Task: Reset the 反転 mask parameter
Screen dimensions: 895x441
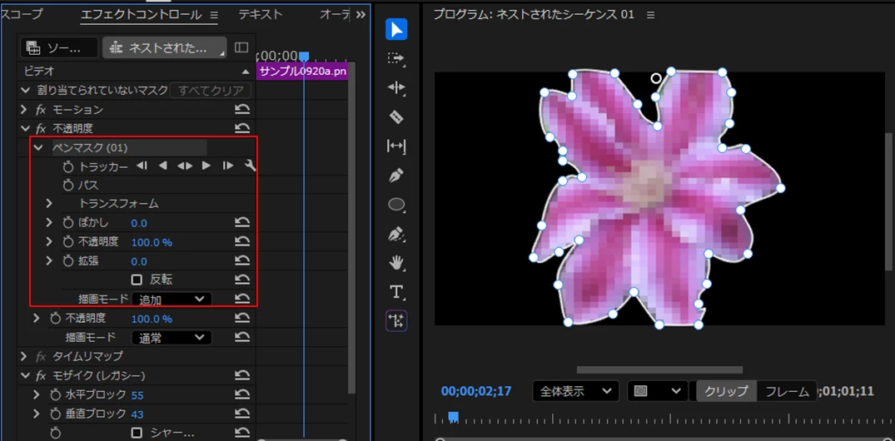Action: pyautogui.click(x=242, y=280)
